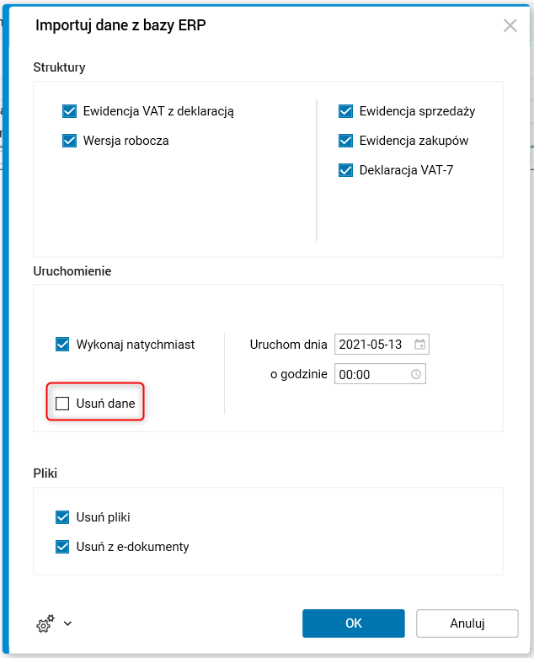This screenshot has width=534, height=658.
Task: Disable Ewidencja sprzedaży checkbox
Action: 345,111
